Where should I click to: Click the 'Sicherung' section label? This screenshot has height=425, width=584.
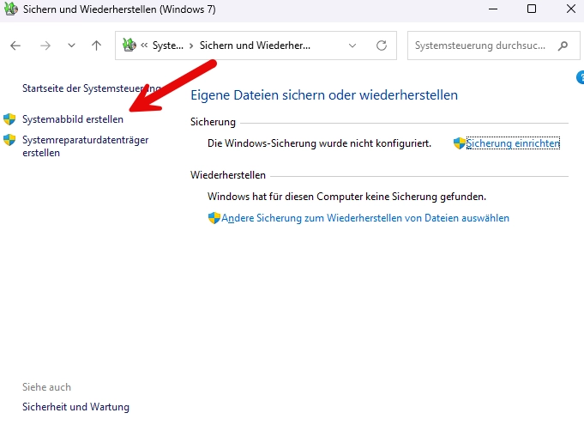coord(213,122)
